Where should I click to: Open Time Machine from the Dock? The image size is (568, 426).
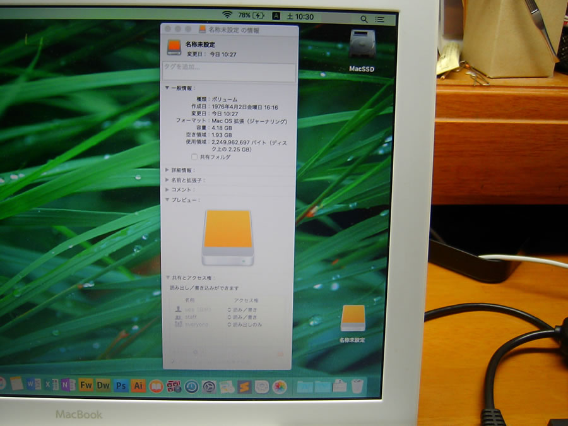click(x=191, y=387)
